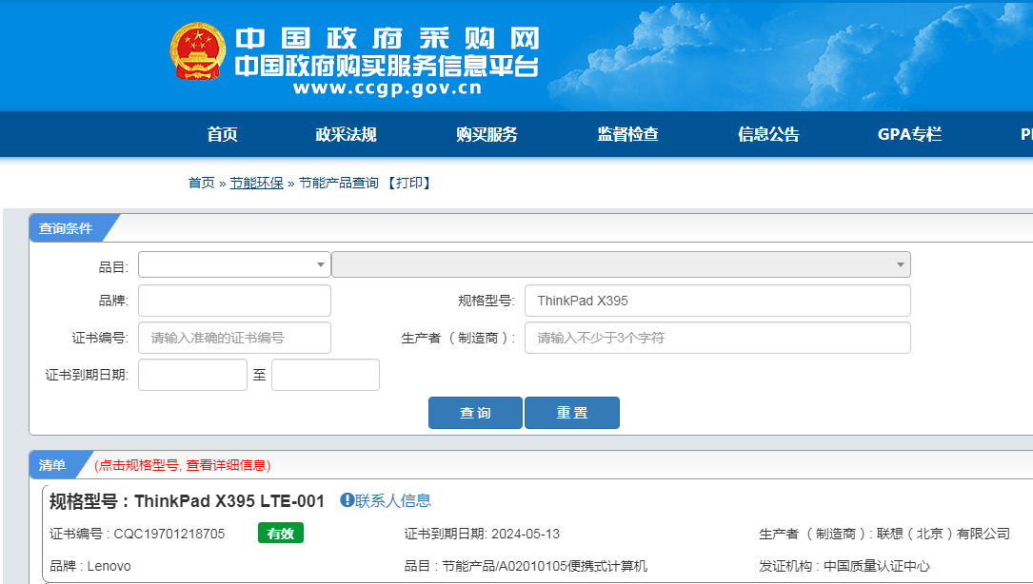Screen dimensions: 1033x584
Task: Click the brand Lenovo text
Action: point(109,566)
